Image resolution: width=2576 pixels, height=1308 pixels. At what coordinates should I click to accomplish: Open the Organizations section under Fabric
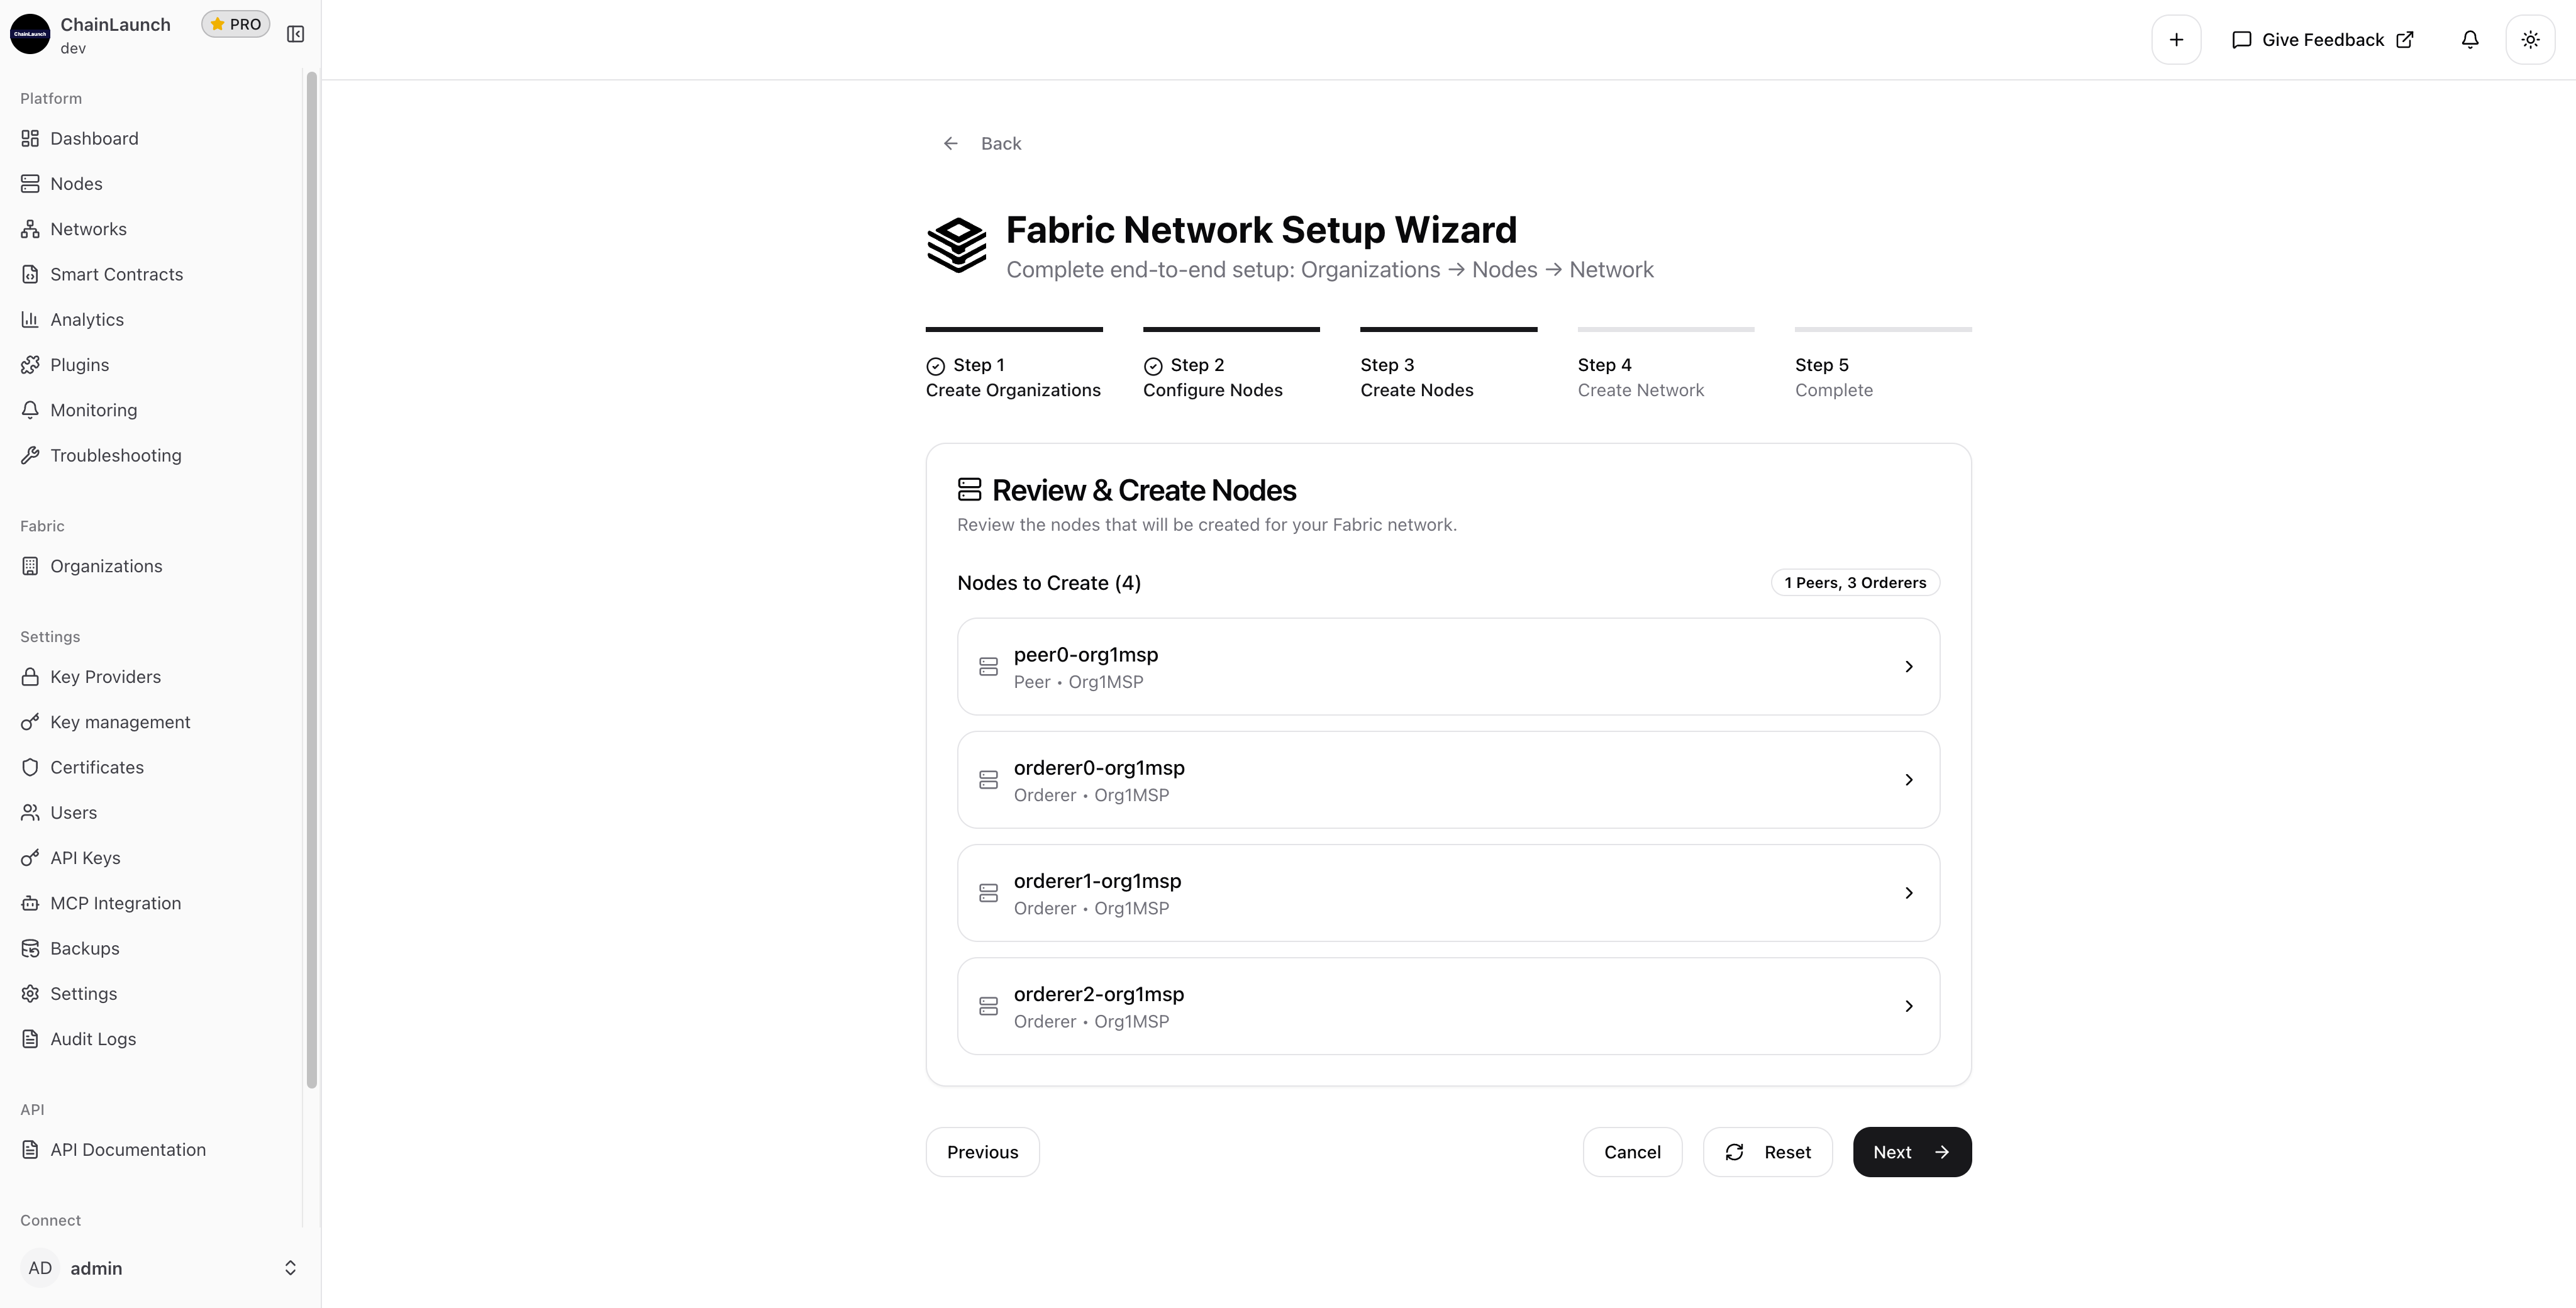pos(105,565)
